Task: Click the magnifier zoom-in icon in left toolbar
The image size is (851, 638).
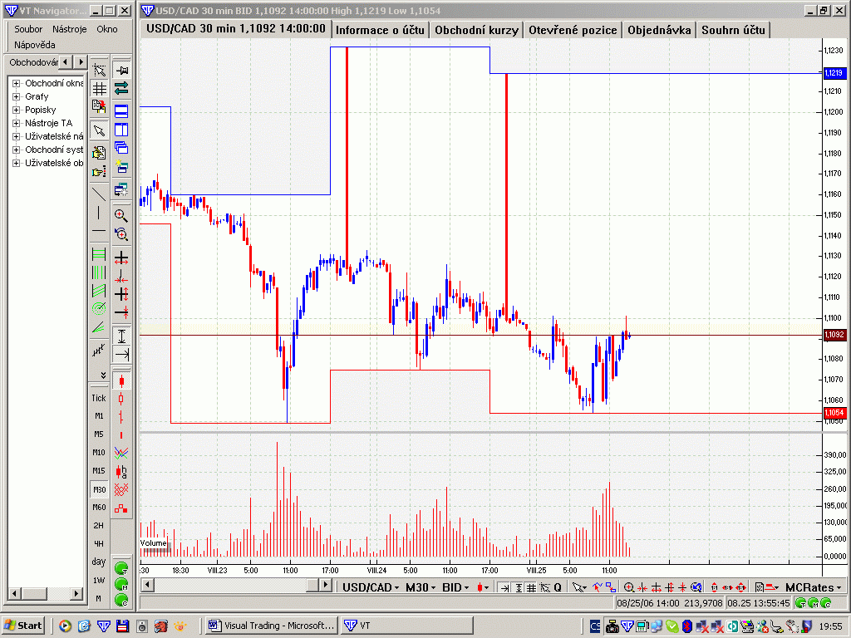Action: coord(121,215)
